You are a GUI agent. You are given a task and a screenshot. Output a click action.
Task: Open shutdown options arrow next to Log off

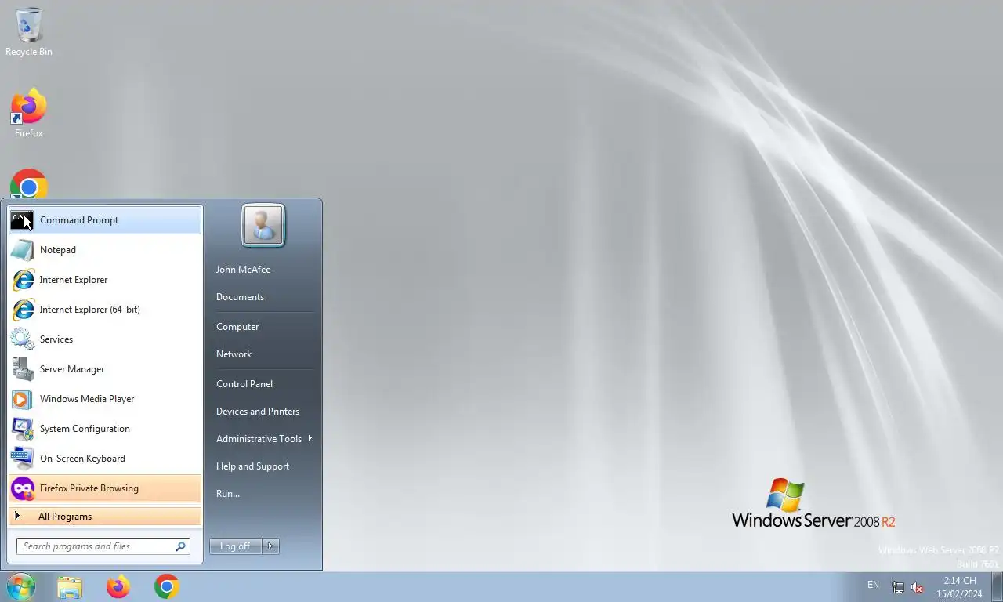[270, 546]
